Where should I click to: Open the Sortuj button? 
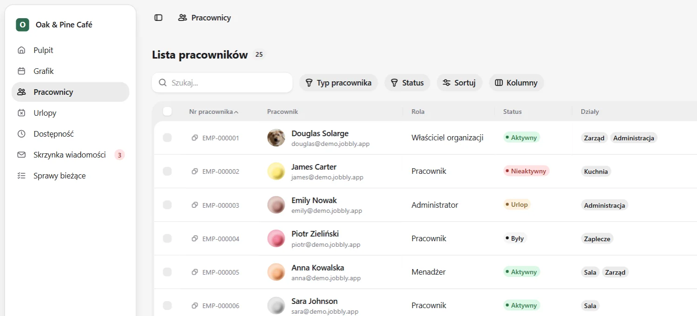point(460,83)
